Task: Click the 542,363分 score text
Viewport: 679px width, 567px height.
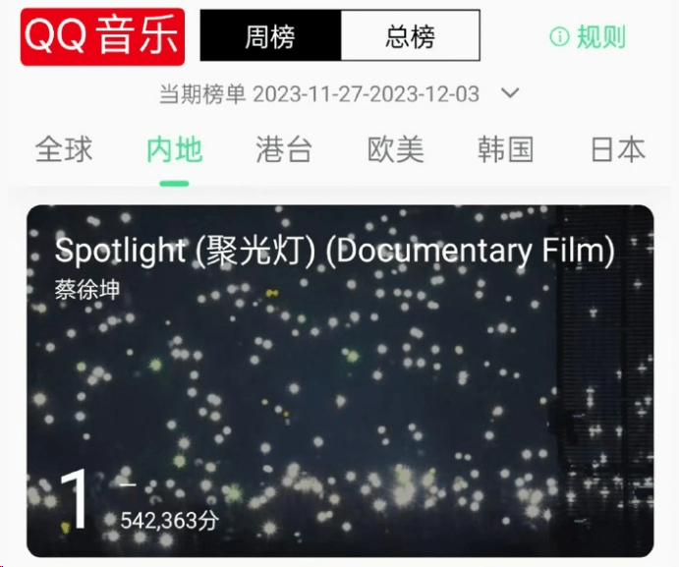Action: (169, 520)
